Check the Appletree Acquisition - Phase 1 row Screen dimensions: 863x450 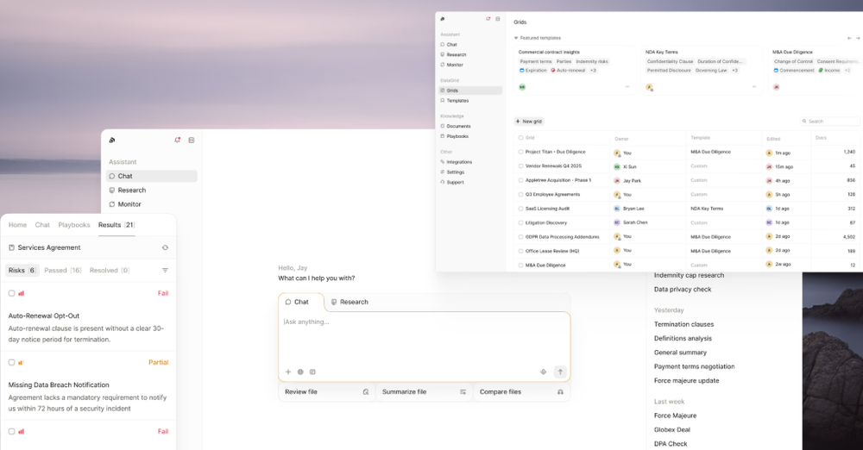point(520,180)
